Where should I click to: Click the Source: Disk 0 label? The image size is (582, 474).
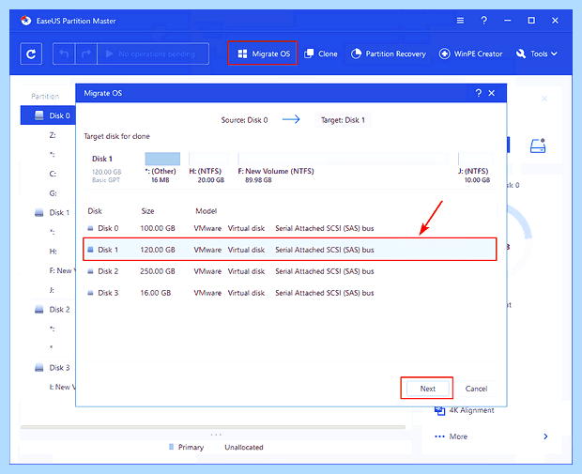tap(244, 120)
